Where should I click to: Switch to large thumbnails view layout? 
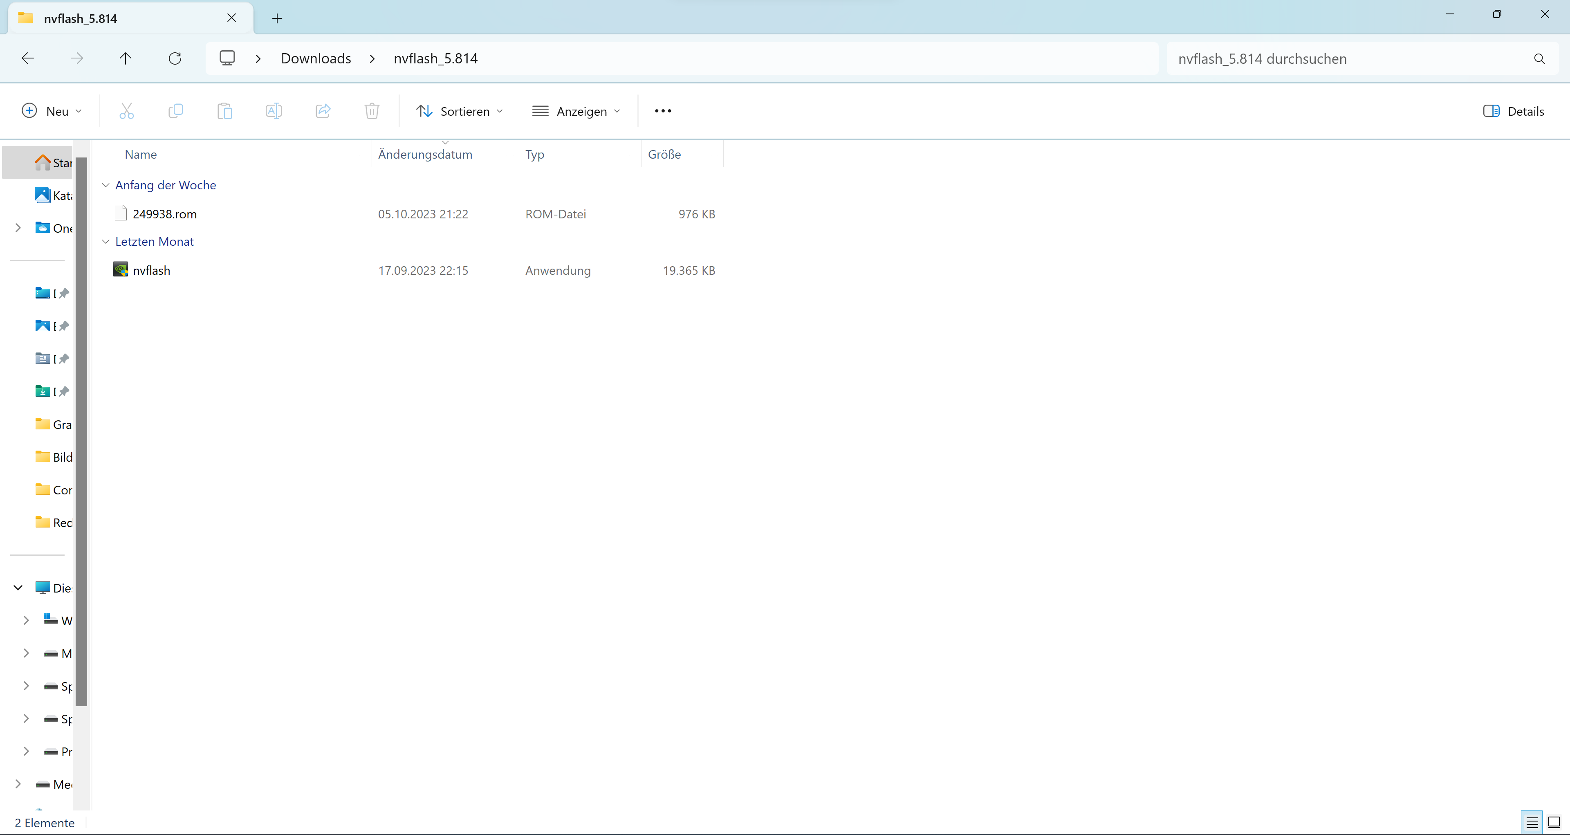click(x=1554, y=822)
